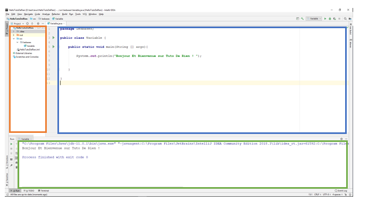Select HelloTutoDeRien.iml file in tree

[x=28, y=49]
